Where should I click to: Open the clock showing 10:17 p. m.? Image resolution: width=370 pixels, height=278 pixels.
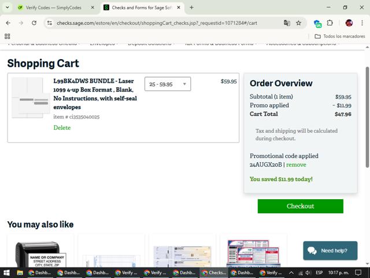click(338, 273)
